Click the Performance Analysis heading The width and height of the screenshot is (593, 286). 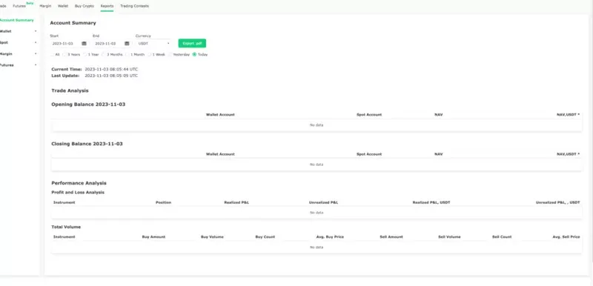[79, 183]
